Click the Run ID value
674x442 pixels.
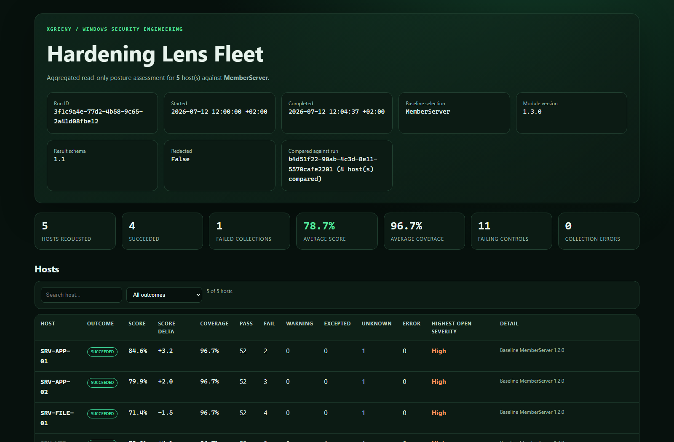click(98, 117)
